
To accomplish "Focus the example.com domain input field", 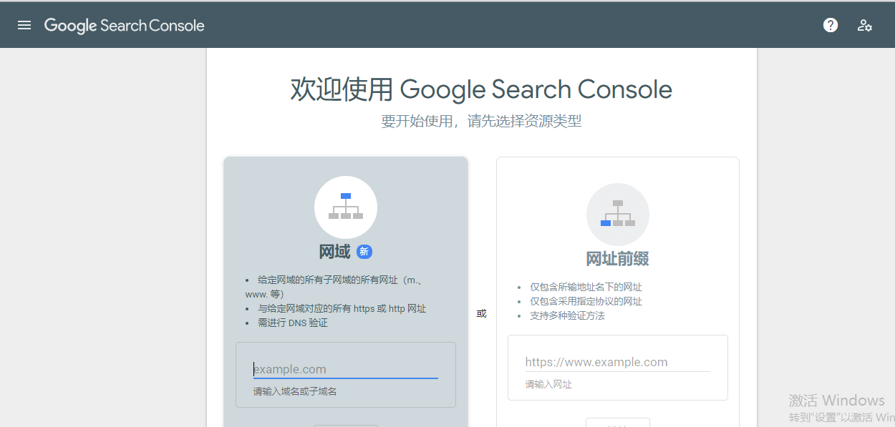I will pos(346,369).
